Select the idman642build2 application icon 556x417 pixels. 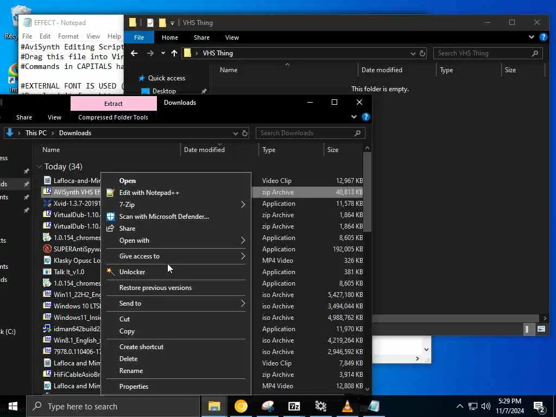[47, 328]
